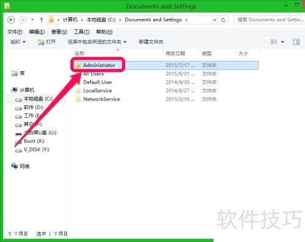Open the 软件 (D:) drive
Image resolution: width=305 pixels, height=242 pixels.
click(x=34, y=107)
